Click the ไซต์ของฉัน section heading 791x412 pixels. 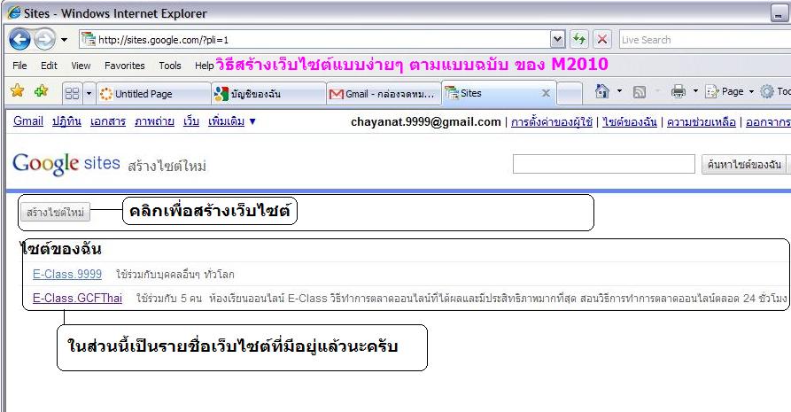61,249
